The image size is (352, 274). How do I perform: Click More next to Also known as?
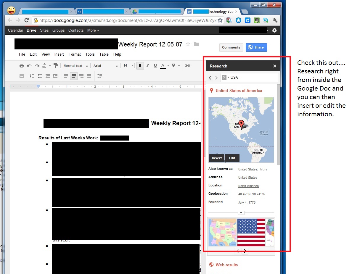pyautogui.click(x=264, y=170)
